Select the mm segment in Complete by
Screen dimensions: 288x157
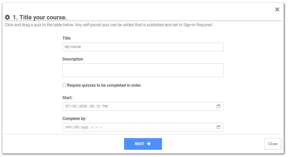(68, 127)
